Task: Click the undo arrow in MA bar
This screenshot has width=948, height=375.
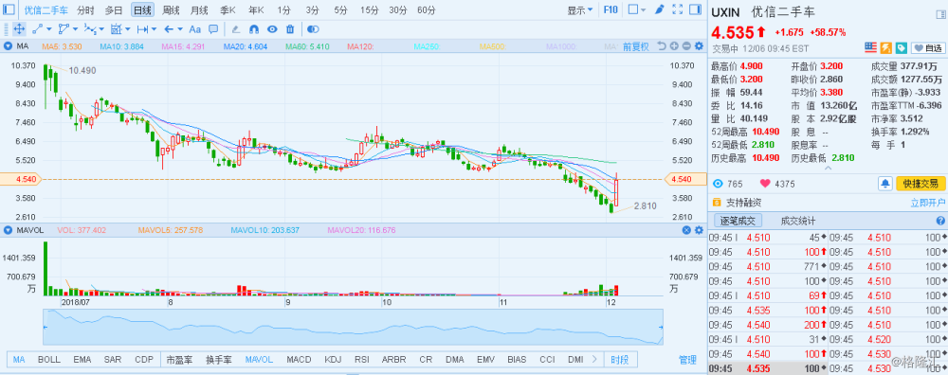Action: (661, 46)
